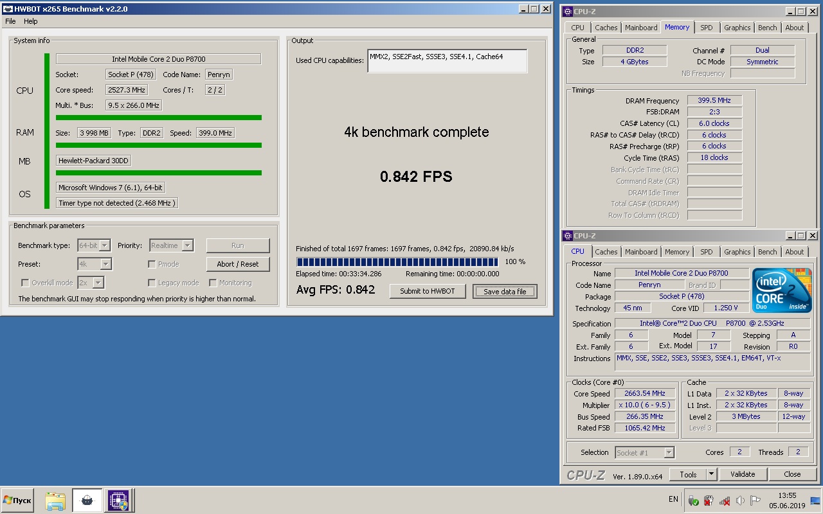Toggle the Overkill mode checkbox

tap(25, 283)
